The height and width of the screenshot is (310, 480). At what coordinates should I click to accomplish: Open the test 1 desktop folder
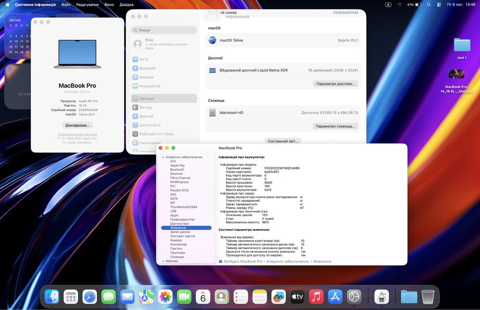[462, 48]
